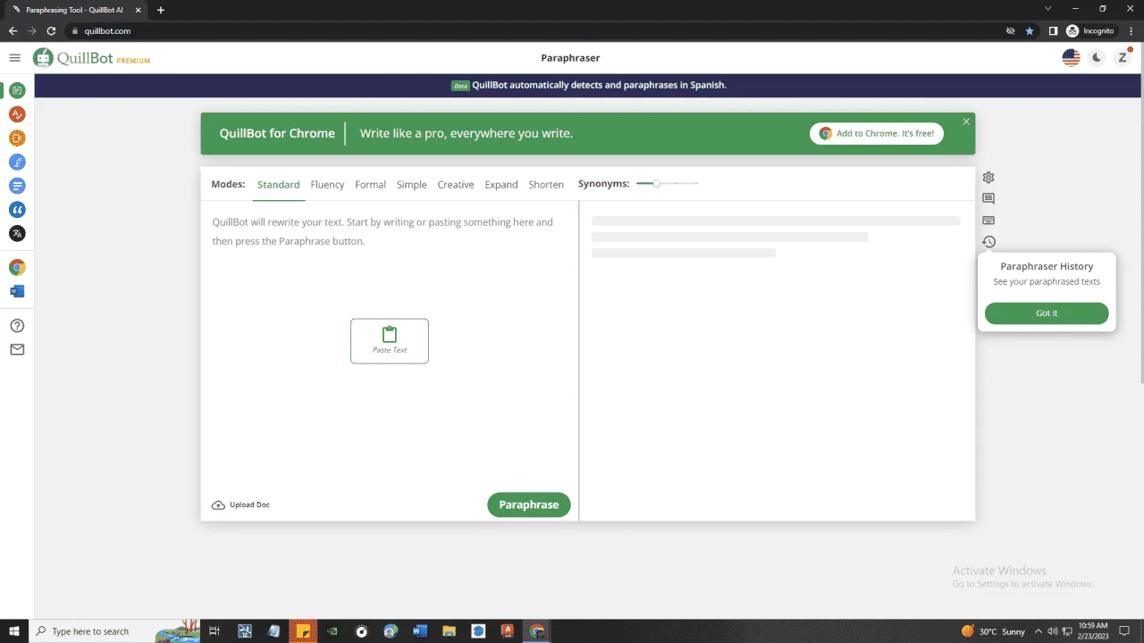The image size is (1144, 643).
Task: Switch to Expand mode
Action: [501, 185]
